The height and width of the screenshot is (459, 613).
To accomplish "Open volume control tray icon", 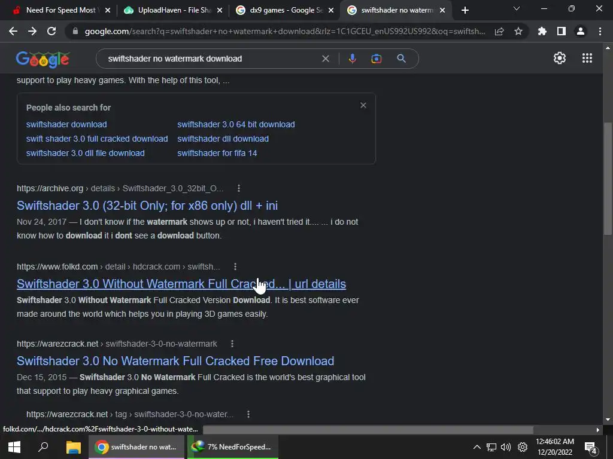I will [x=506, y=447].
